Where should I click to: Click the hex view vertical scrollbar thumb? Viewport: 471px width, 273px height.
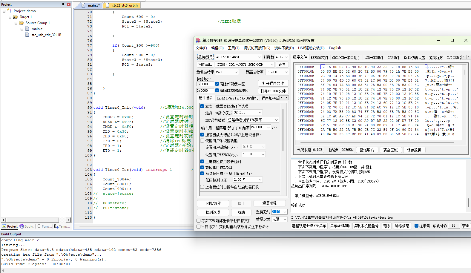click(x=464, y=72)
